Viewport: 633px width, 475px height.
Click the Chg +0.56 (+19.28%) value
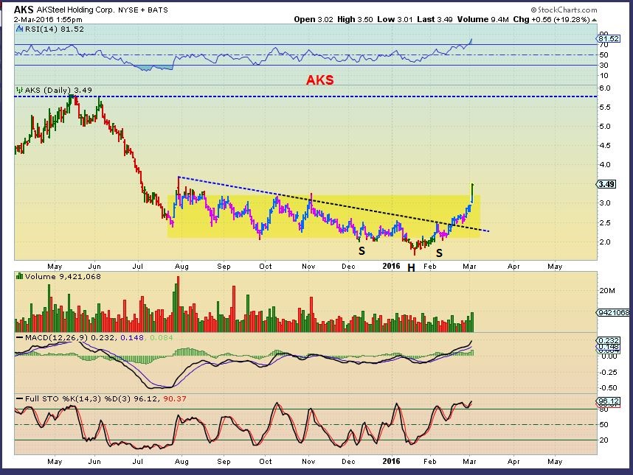coord(551,19)
